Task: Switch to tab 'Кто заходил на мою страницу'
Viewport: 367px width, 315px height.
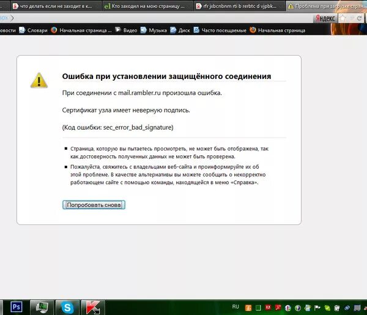Action: click(148, 6)
